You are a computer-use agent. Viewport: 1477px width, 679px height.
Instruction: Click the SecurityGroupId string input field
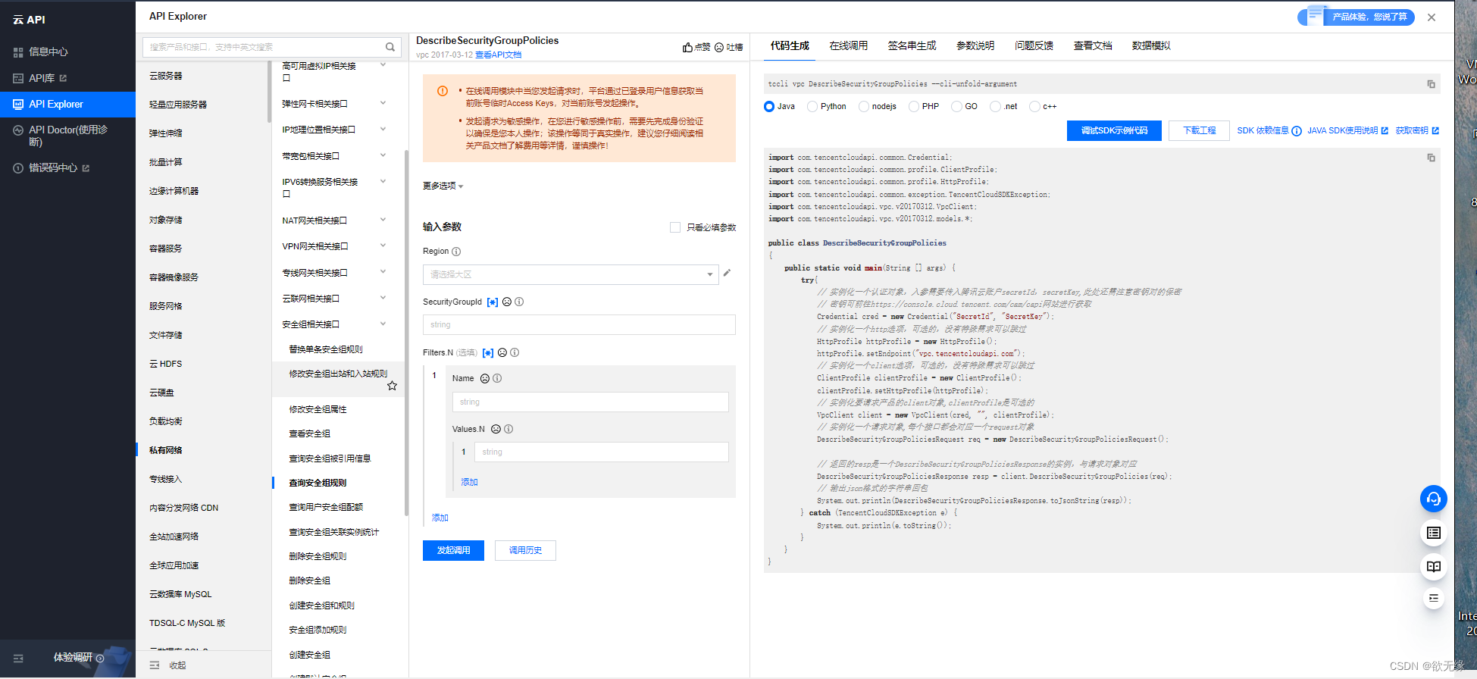579,324
